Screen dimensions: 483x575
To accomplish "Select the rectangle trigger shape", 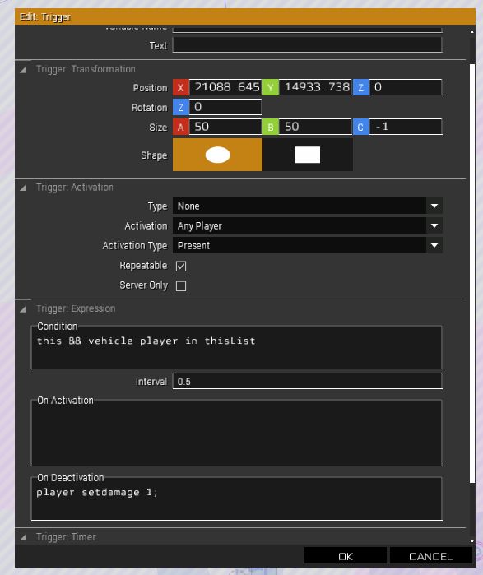I will pos(308,155).
